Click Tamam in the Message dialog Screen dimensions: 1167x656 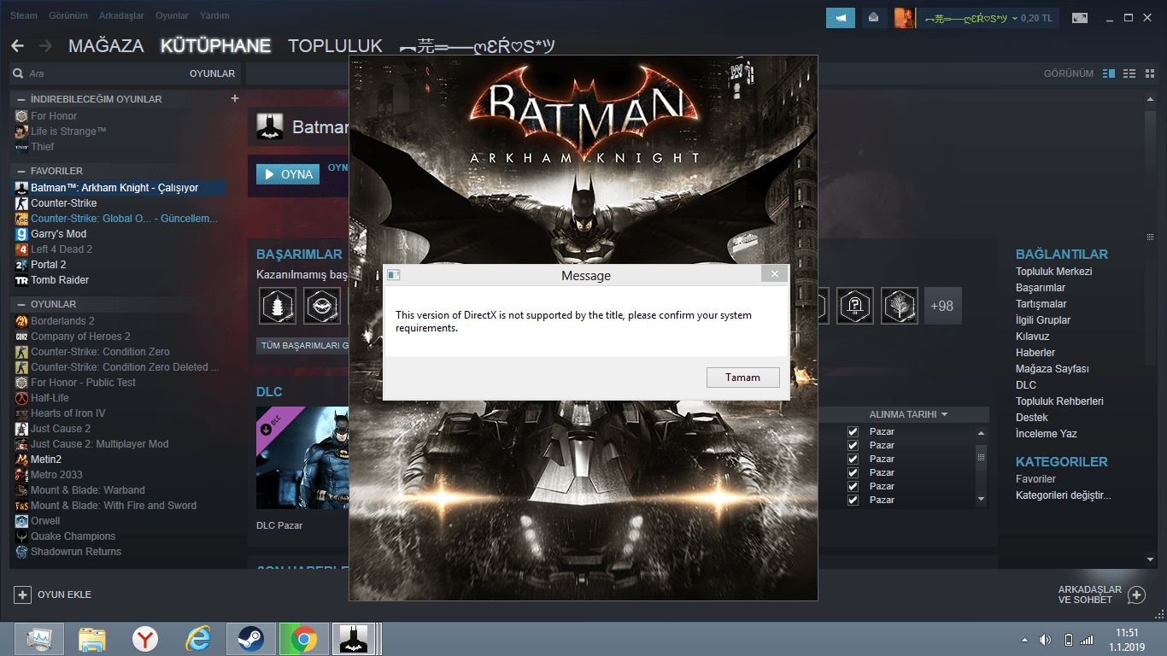click(742, 378)
